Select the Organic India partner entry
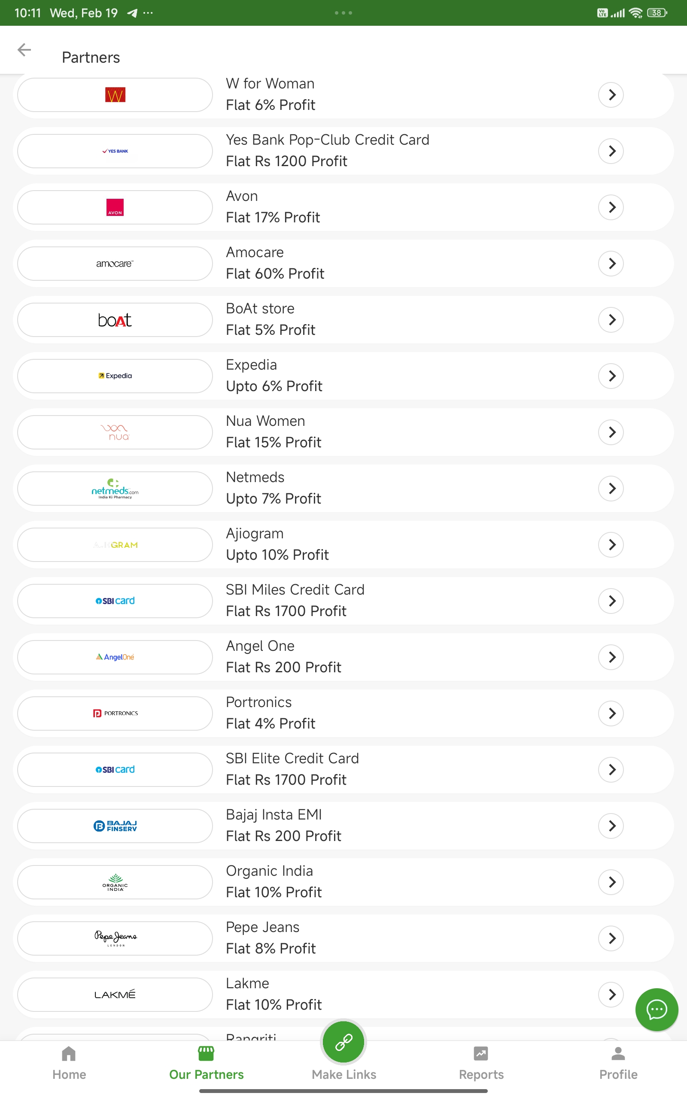 point(274,881)
